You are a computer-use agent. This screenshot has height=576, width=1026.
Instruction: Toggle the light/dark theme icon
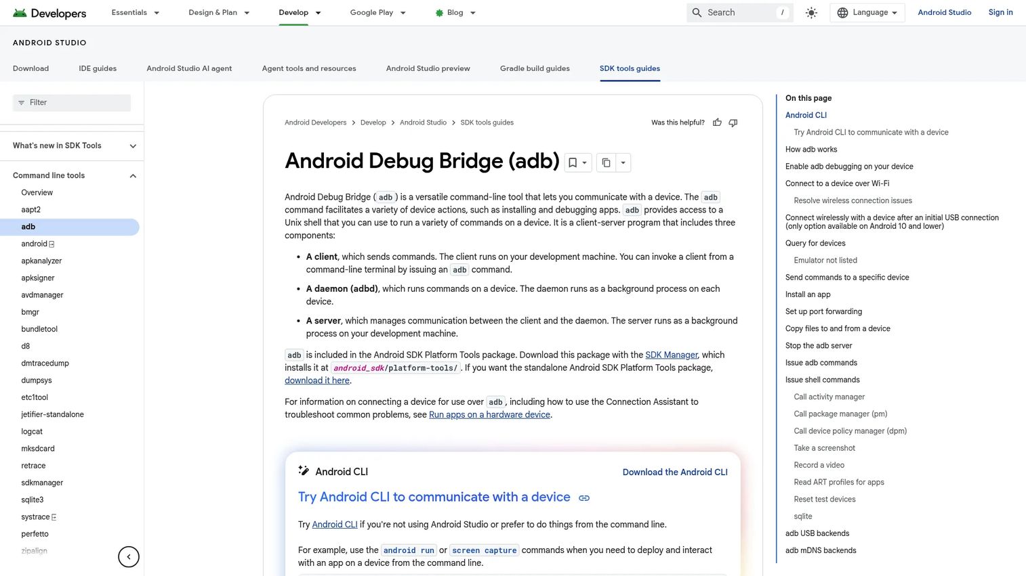coord(811,13)
